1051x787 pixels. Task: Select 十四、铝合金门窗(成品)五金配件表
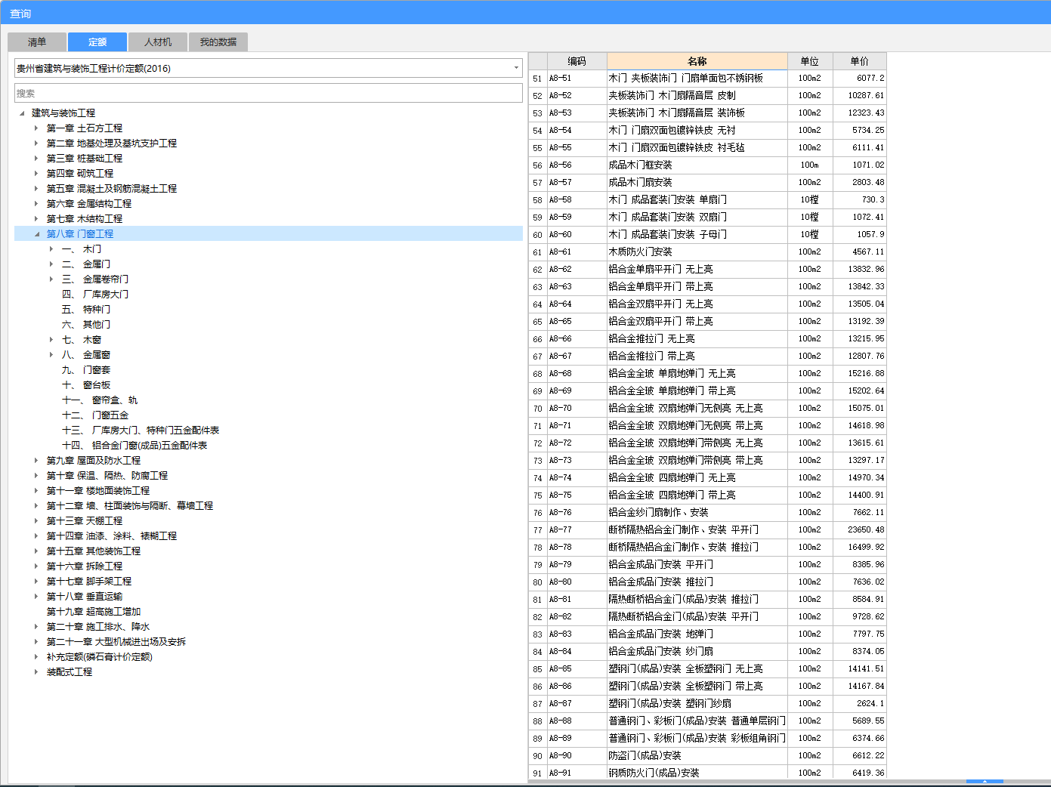point(134,446)
